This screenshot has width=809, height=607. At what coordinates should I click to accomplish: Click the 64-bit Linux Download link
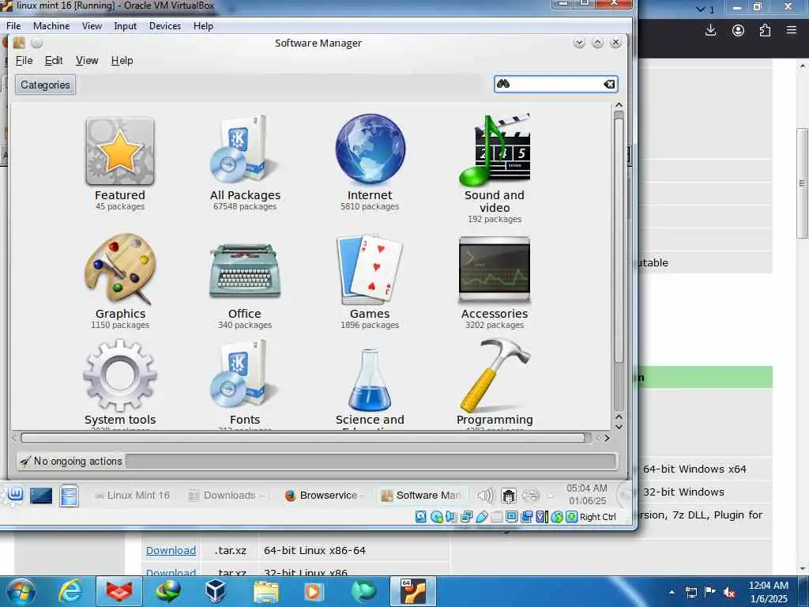point(171,551)
